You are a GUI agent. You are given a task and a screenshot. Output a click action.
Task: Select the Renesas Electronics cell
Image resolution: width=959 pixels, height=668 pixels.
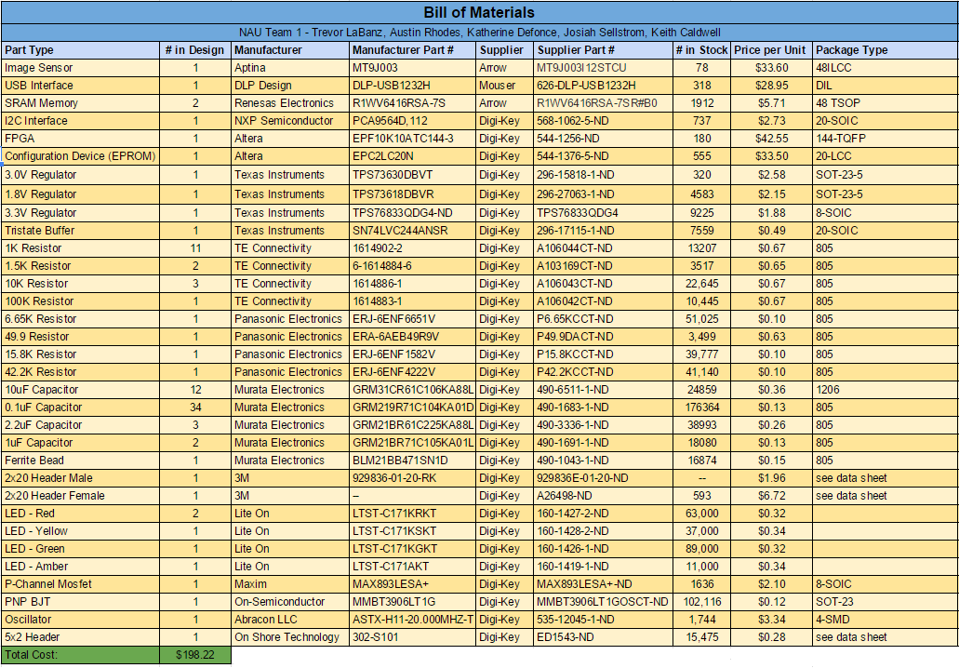click(x=290, y=103)
